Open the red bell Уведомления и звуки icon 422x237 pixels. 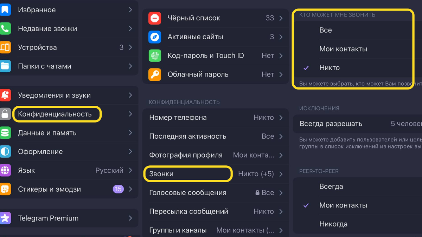click(5, 95)
